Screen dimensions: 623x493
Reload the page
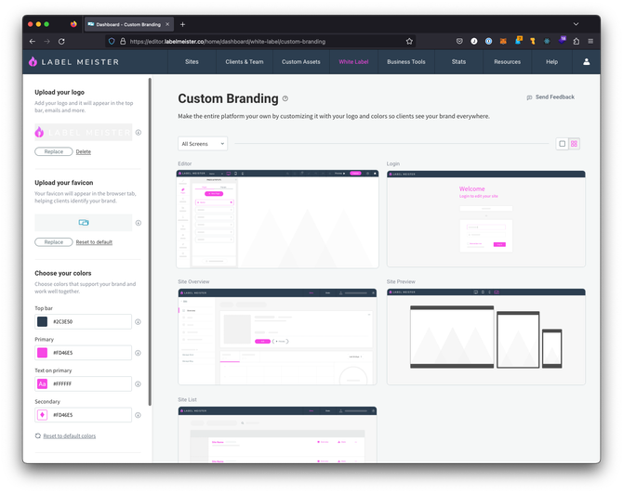[61, 41]
